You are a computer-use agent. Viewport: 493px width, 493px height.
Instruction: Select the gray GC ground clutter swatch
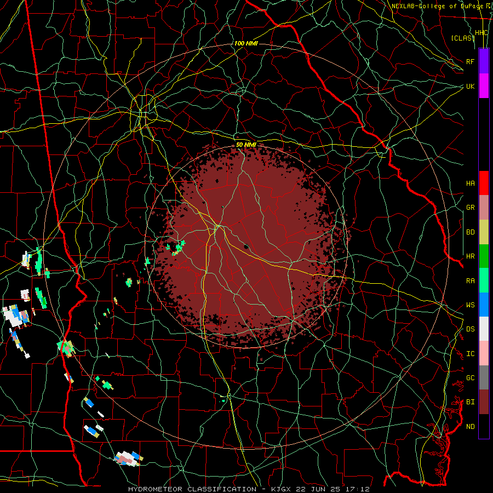[x=484, y=377]
